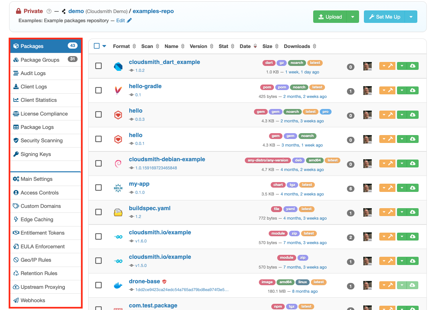The width and height of the screenshot is (433, 310).
Task: Click the hammer tool icon for drone-base
Action: pyautogui.click(x=390, y=285)
